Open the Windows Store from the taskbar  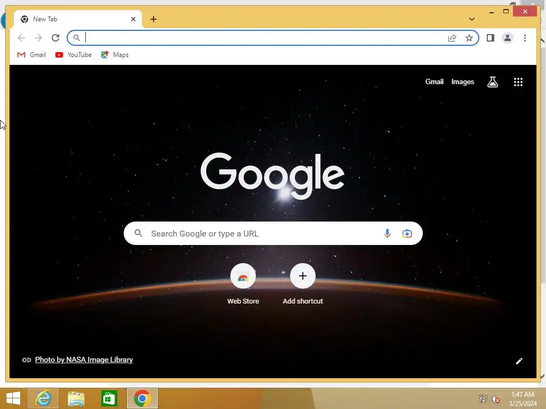[109, 398]
